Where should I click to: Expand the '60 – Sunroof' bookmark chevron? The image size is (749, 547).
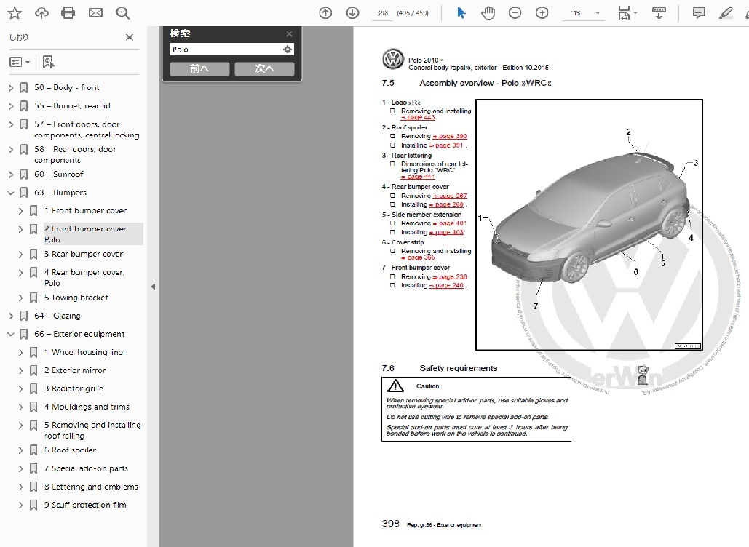pos(11,175)
